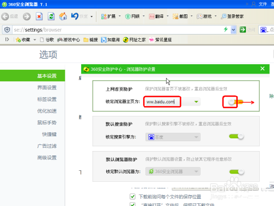Open the 360安全浏览器 default browser combo box

pyautogui.click(x=173, y=171)
